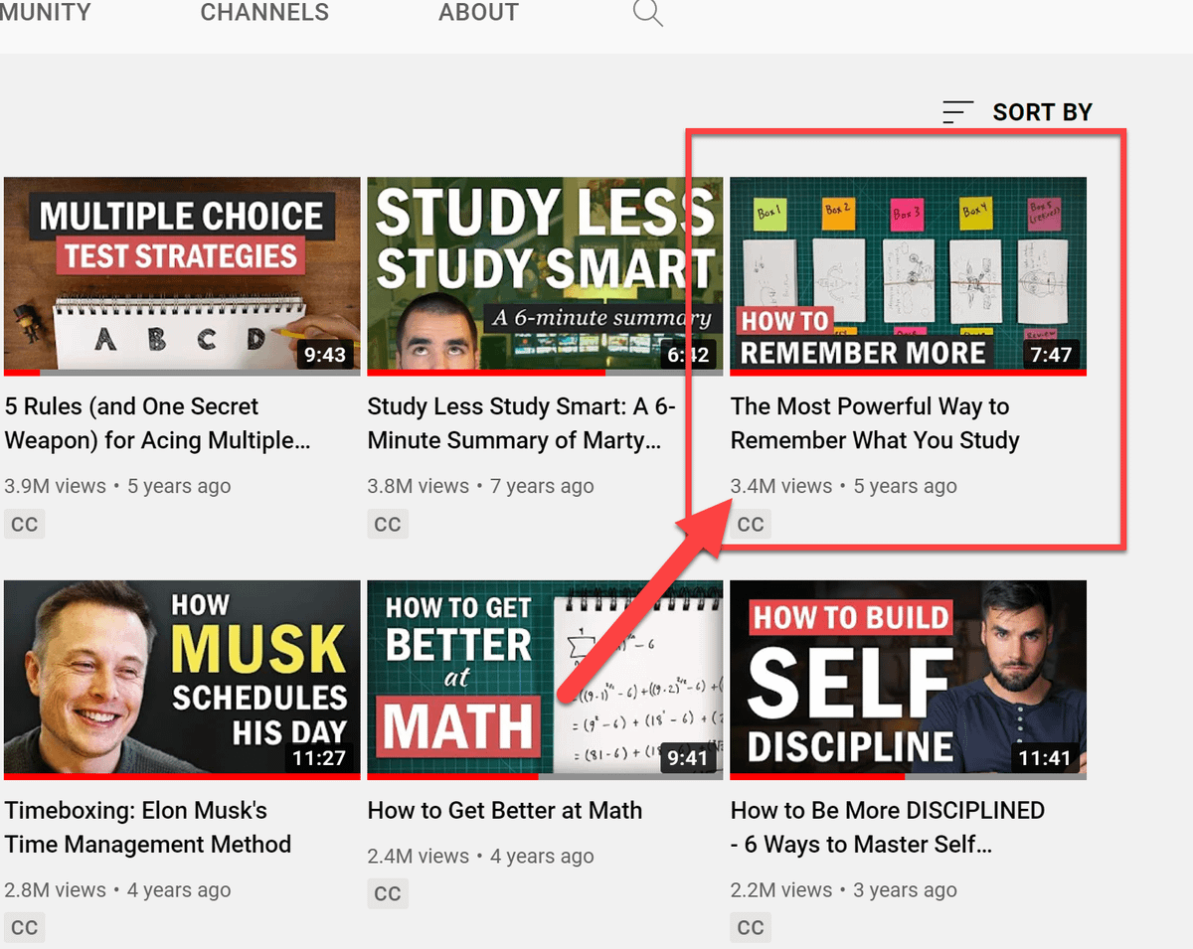Open the Multiple Choice Test Strategies thumbnail
The width and height of the screenshot is (1193, 949).
point(182,274)
